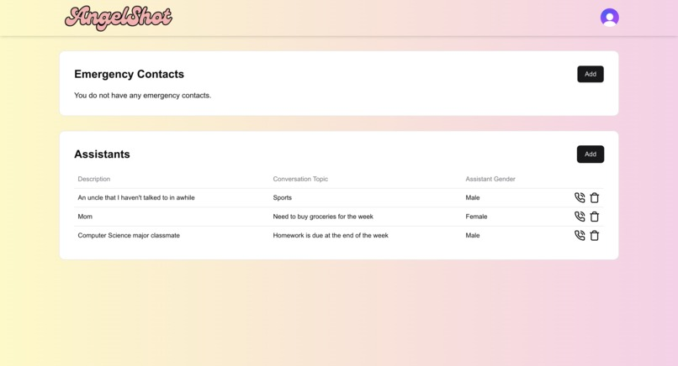The width and height of the screenshot is (678, 366).
Task: Click the Emergency Contacts heading
Action: click(129, 74)
